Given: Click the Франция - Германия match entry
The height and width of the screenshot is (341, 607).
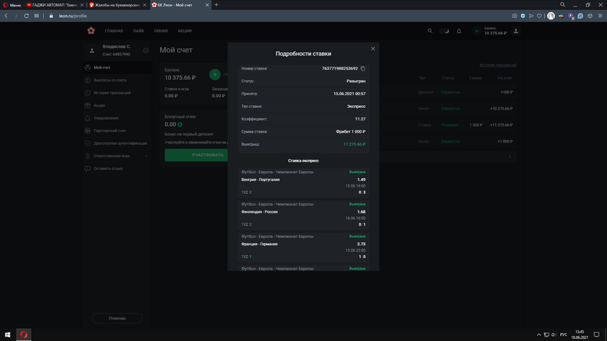Looking at the screenshot, I should click(x=303, y=247).
